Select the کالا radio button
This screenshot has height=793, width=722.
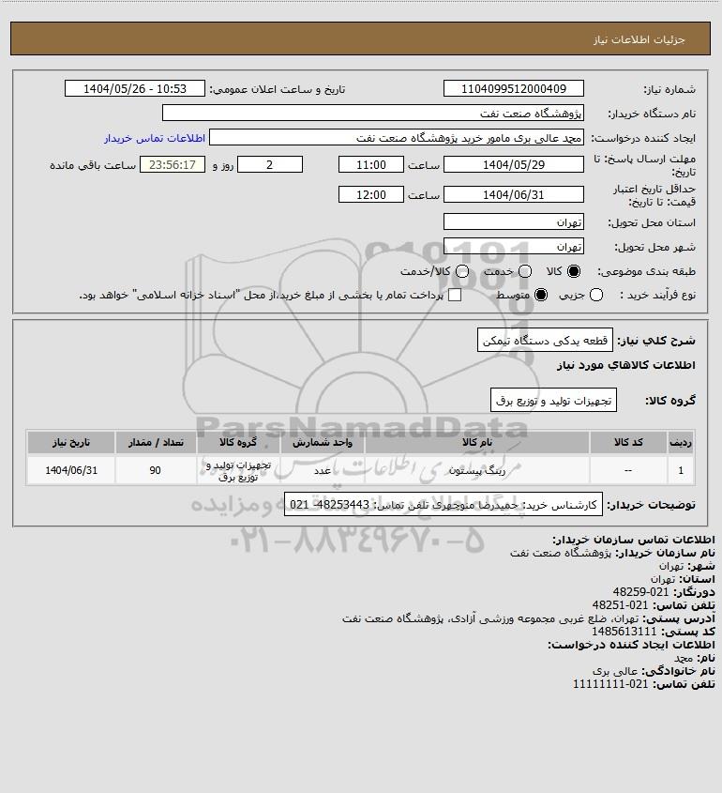pyautogui.click(x=574, y=271)
